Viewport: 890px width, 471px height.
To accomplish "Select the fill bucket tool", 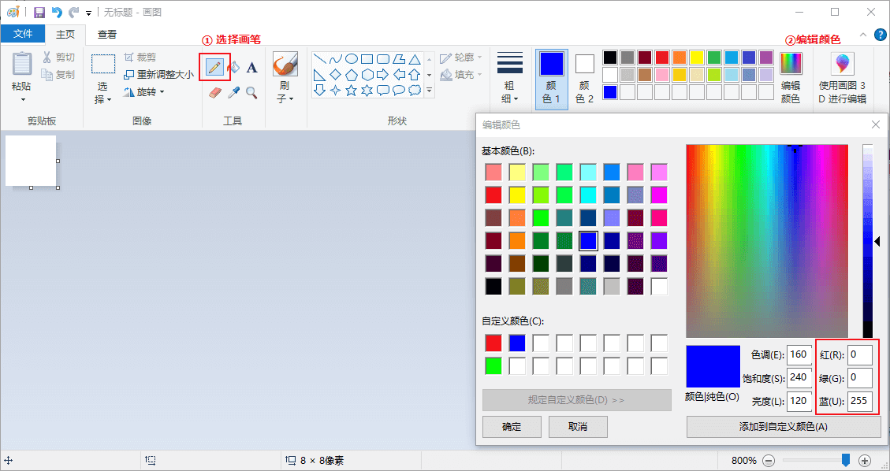I will (234, 68).
